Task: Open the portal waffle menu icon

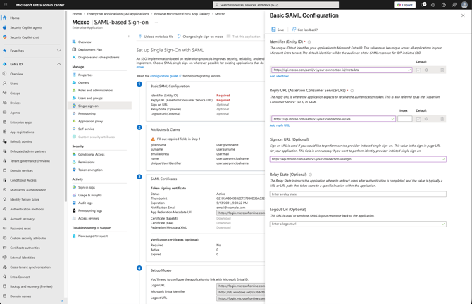Action: (6, 5)
